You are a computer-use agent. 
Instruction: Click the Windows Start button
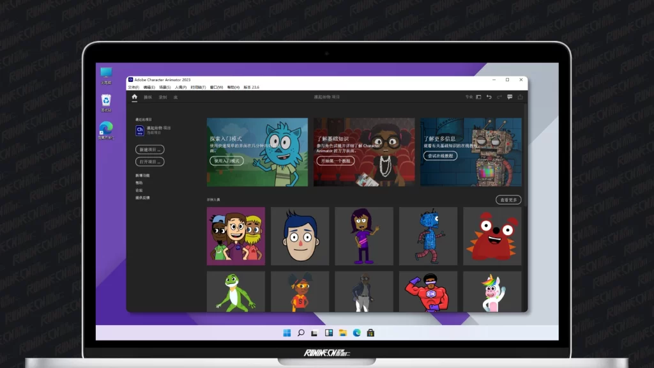[x=287, y=333]
